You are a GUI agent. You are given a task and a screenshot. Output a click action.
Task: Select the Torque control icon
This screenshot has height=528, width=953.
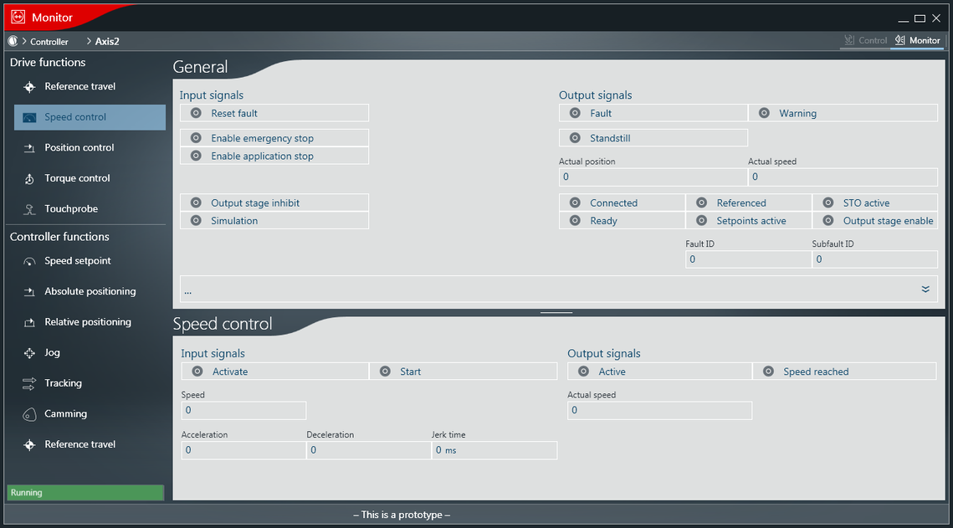[29, 178]
